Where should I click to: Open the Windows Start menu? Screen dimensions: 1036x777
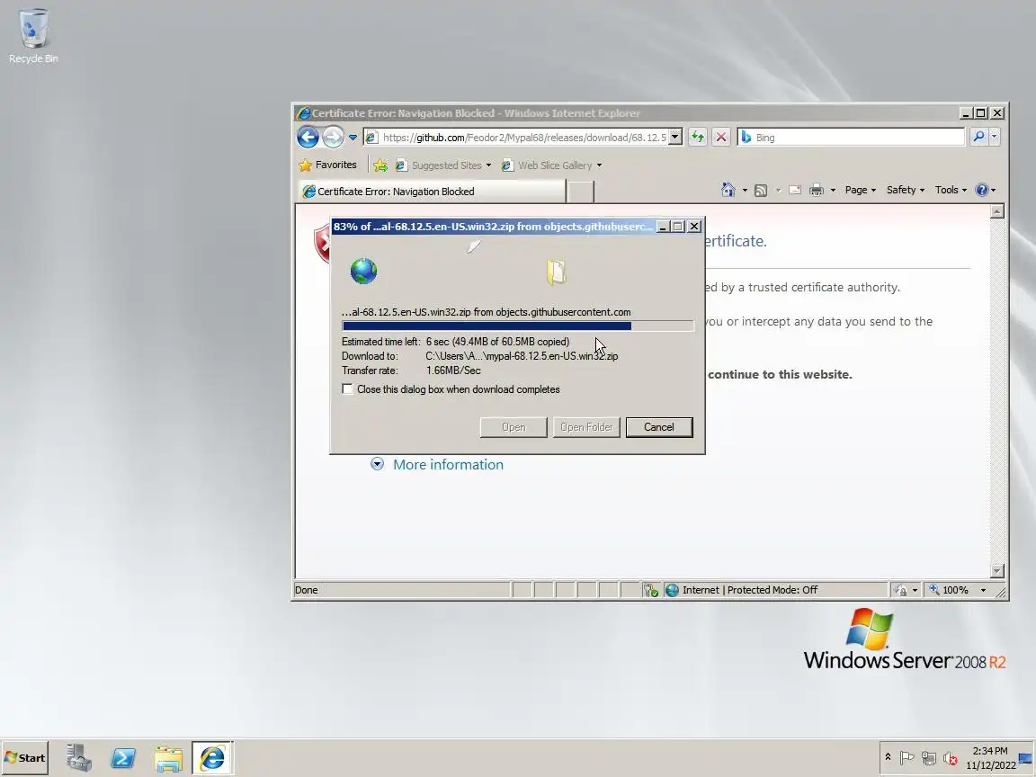tap(25, 758)
